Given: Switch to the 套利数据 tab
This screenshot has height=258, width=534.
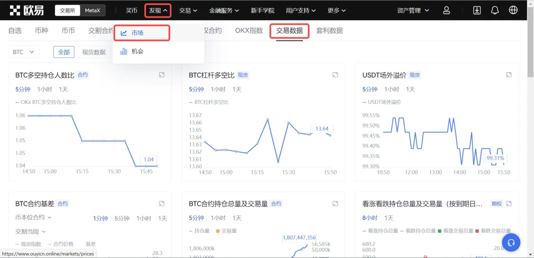Looking at the screenshot, I should pyautogui.click(x=329, y=31).
